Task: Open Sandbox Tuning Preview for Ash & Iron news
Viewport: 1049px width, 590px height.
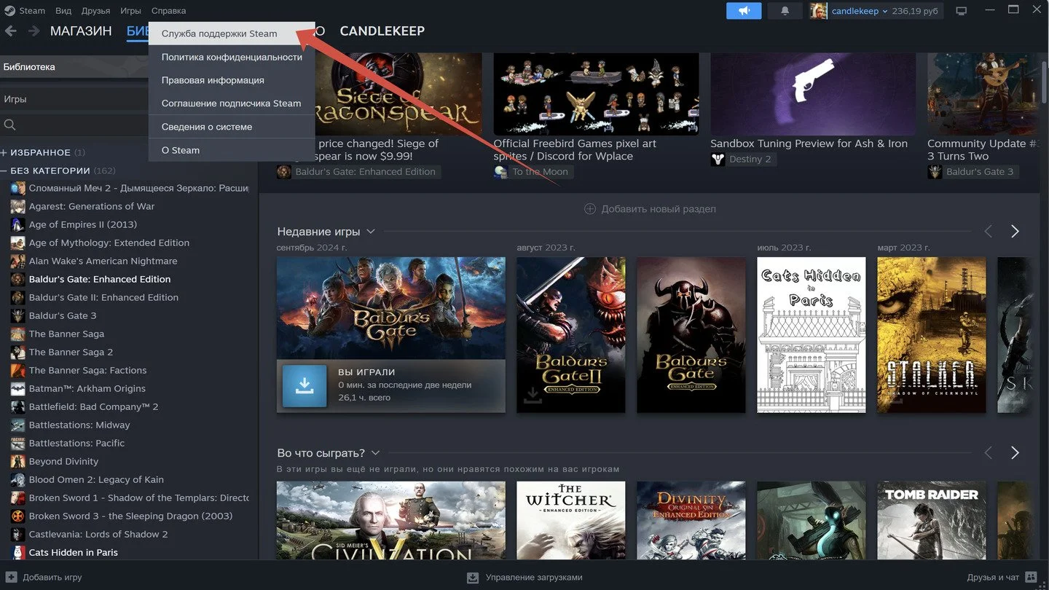Action: [809, 143]
